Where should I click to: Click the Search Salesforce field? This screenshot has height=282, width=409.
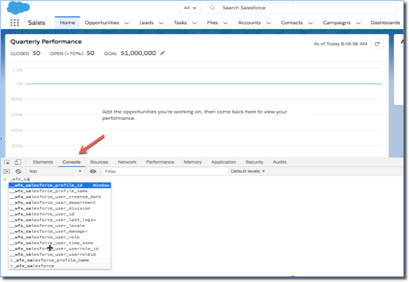point(299,8)
